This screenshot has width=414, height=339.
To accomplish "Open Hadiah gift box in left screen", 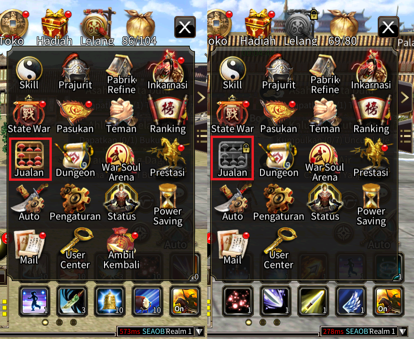I will 55,27.
